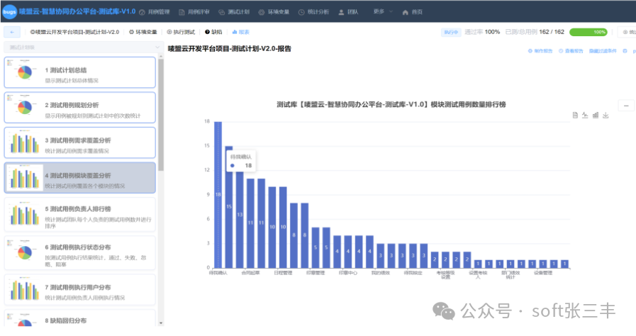Click the back arrow button
Viewport: 636px width, 336px height.
tap(12, 32)
